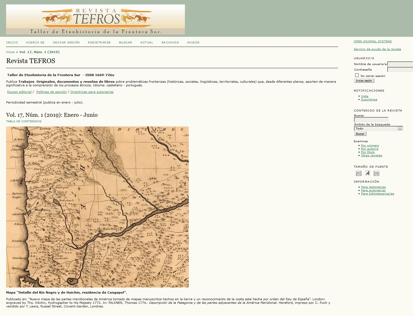The width and height of the screenshot is (413, 316).
Task: Click the Revista TEFROS header logo
Action: coord(95,19)
